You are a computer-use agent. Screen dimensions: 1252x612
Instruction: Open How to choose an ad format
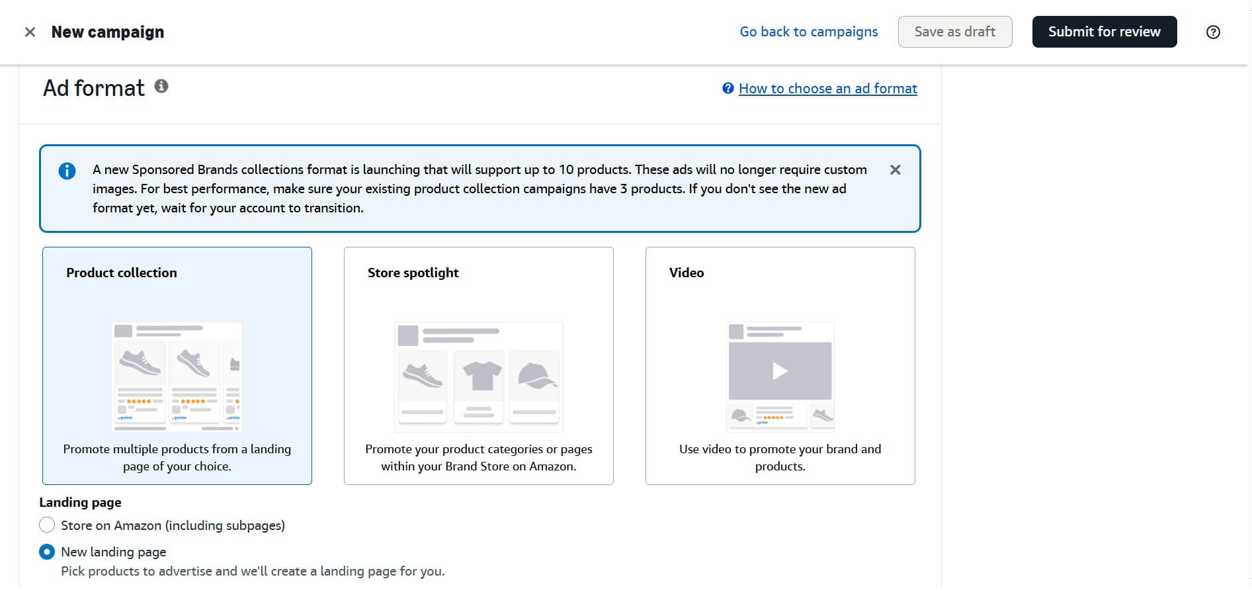(x=827, y=89)
